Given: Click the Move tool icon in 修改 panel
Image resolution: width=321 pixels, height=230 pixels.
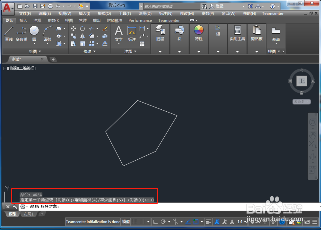Looking at the screenshot, I should [73, 29].
